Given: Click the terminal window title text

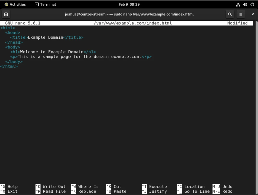Looking at the screenshot, I should click(129, 14).
